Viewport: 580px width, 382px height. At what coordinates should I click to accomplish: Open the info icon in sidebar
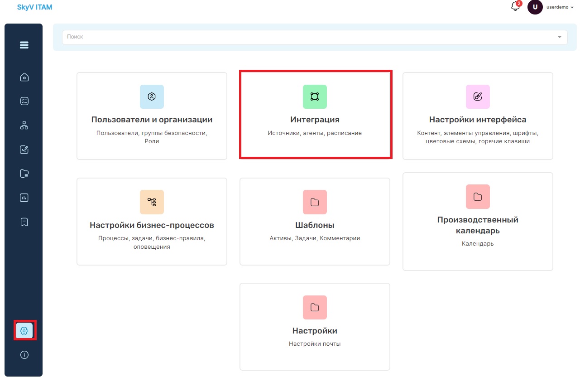tap(24, 355)
